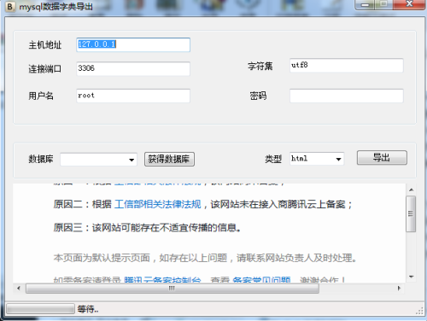Click the status bar progress bar

click(x=40, y=309)
